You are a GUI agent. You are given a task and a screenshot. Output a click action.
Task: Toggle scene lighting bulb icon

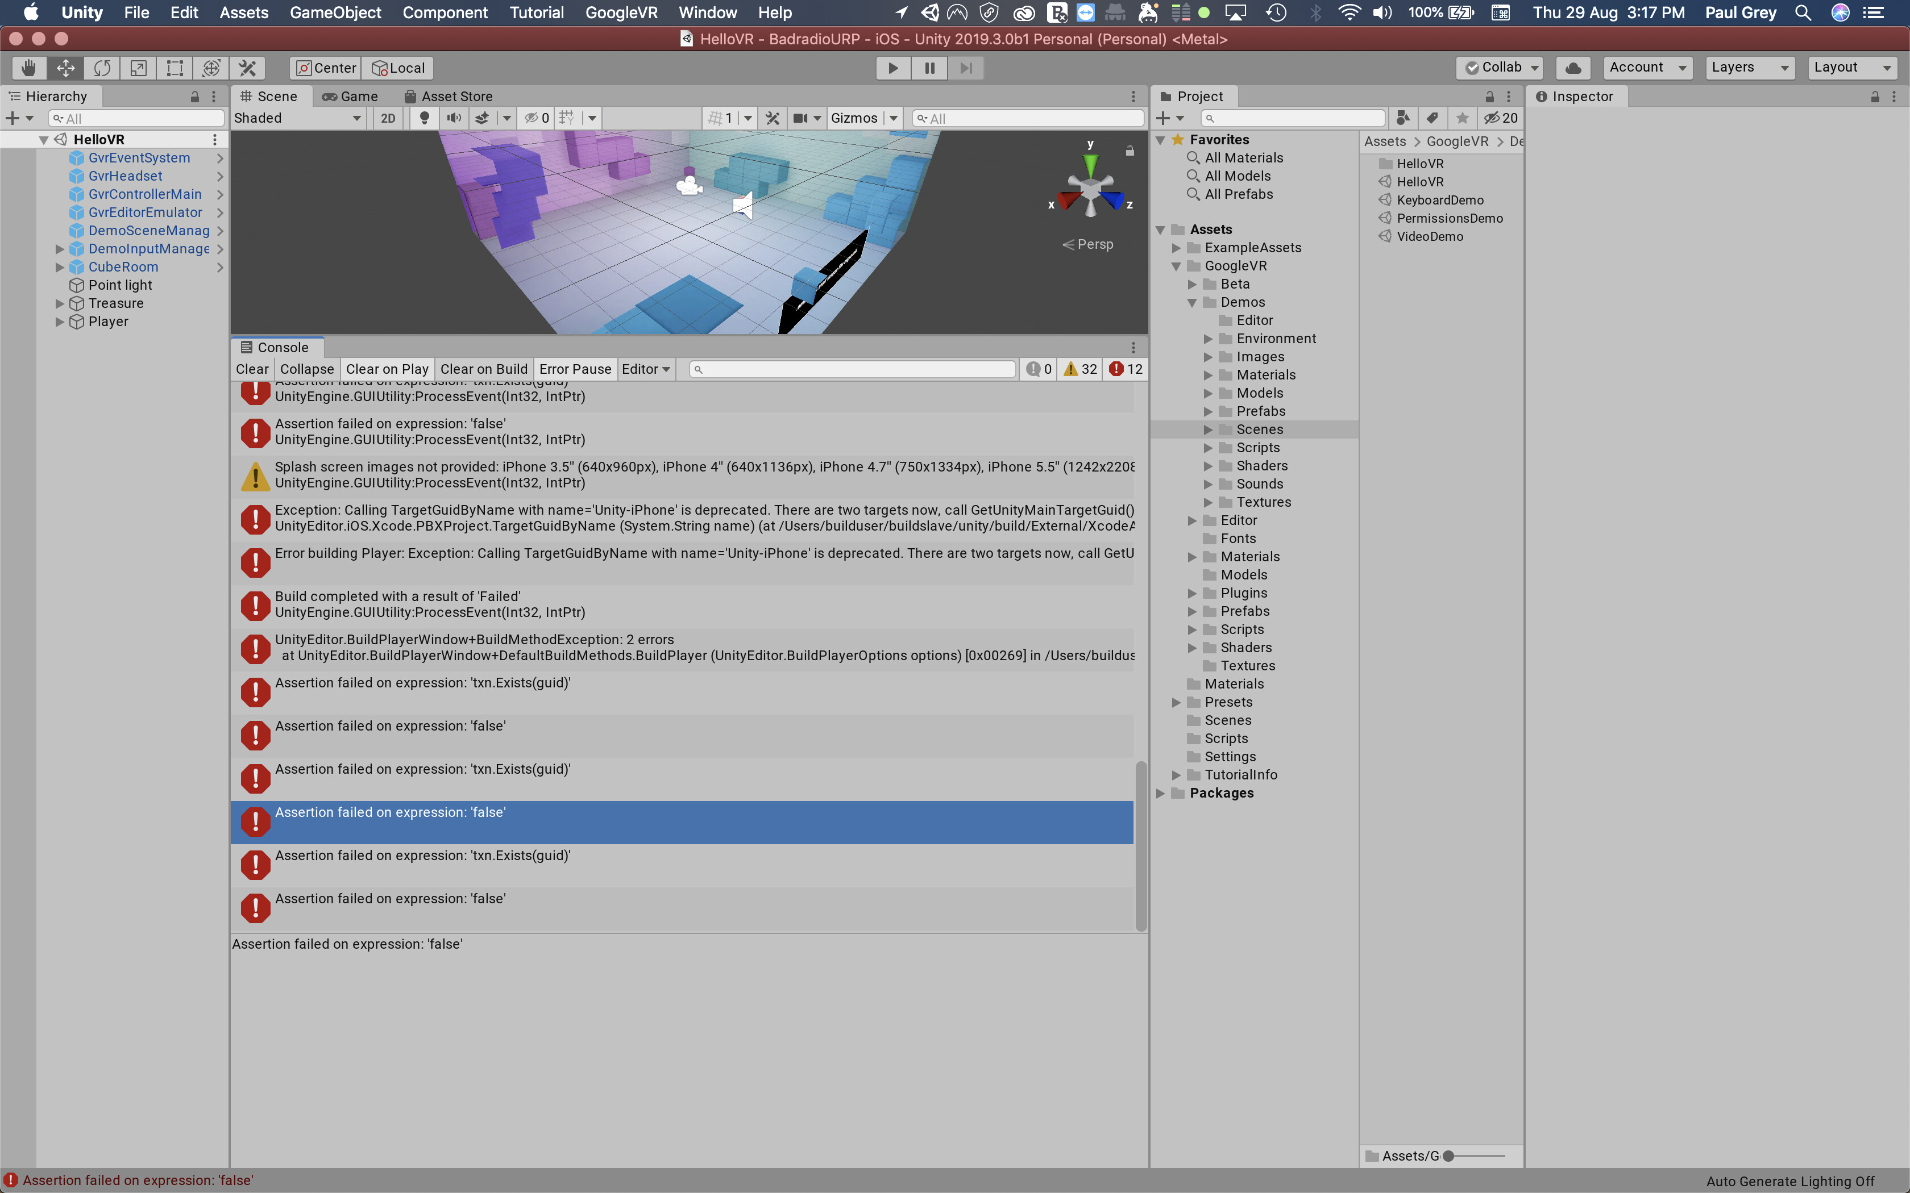click(x=425, y=118)
